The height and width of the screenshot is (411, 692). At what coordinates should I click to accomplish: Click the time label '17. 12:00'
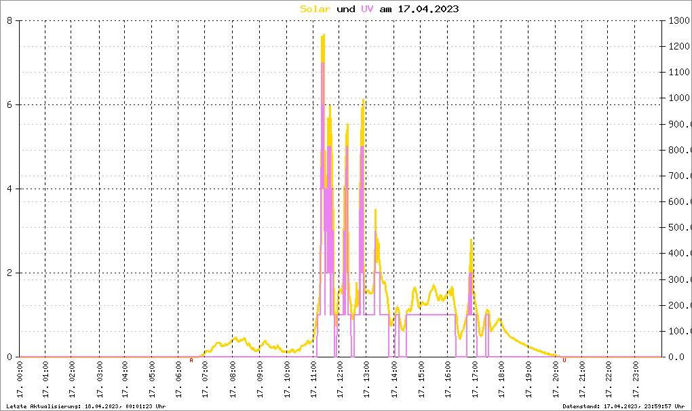(341, 379)
